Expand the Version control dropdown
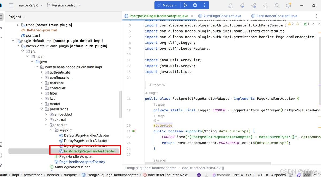Image resolution: width=321 pixels, height=177 pixels. click(64, 5)
